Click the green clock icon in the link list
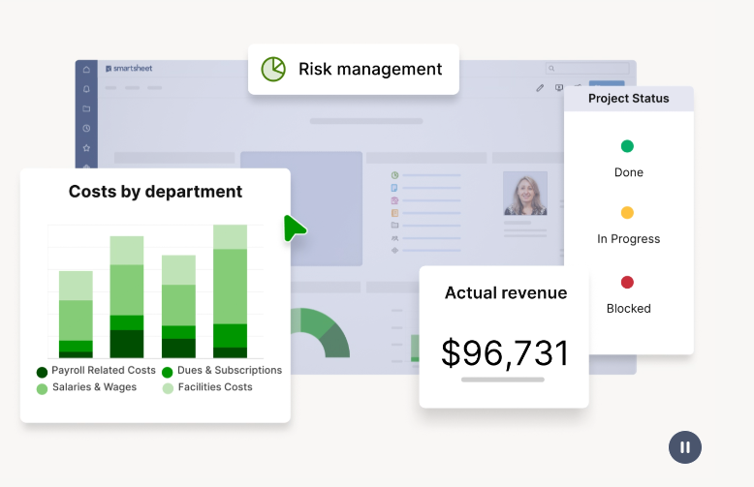Image resolution: width=754 pixels, height=487 pixels. point(394,175)
